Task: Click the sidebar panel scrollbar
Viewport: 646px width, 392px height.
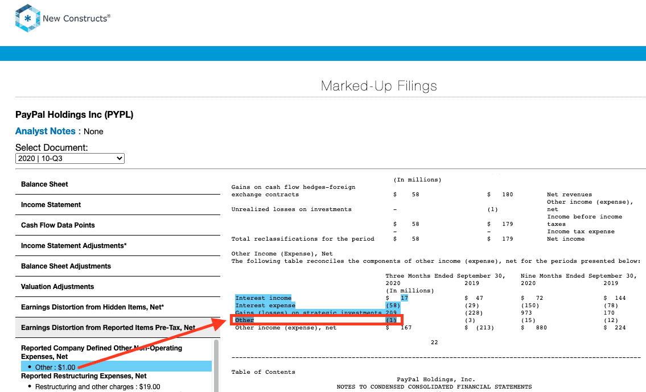Action: tap(216, 366)
